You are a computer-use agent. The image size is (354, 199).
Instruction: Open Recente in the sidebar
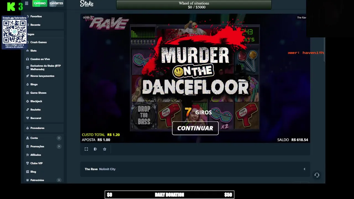click(x=35, y=25)
